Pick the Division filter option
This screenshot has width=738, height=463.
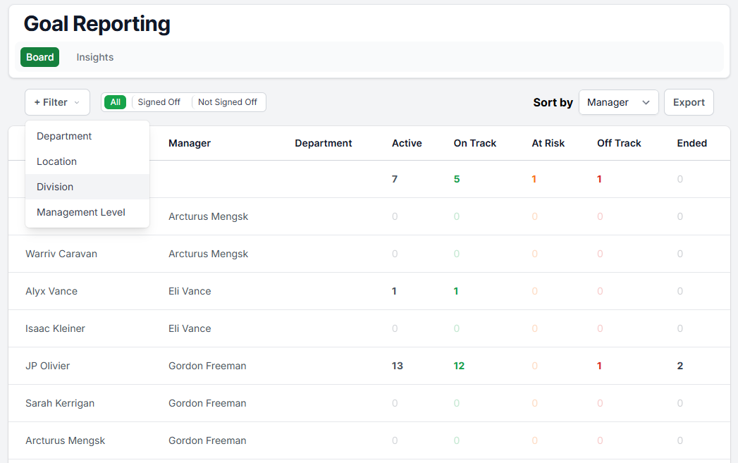[x=55, y=187]
